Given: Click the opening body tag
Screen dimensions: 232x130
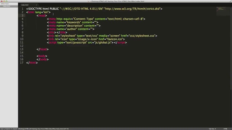Looking at the screenshot, I should (42, 56).
